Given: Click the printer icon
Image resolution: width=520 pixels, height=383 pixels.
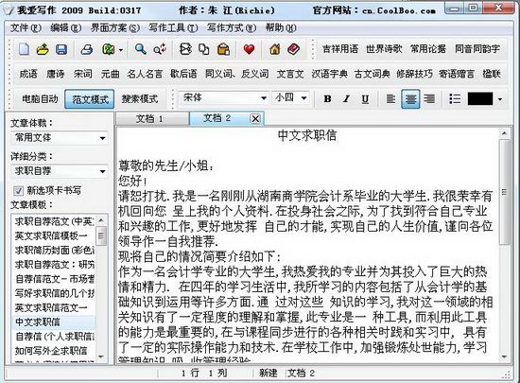Looking at the screenshot, I should [x=87, y=49].
